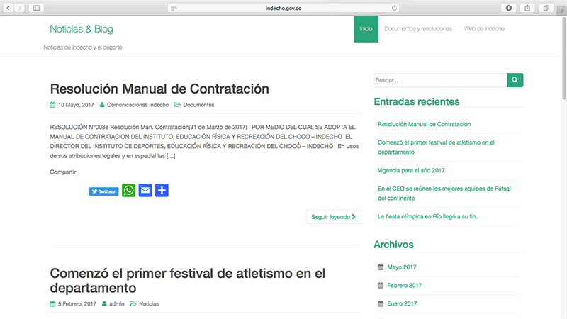Open the Safari share button
This screenshot has height=319, width=567.
click(x=527, y=8)
